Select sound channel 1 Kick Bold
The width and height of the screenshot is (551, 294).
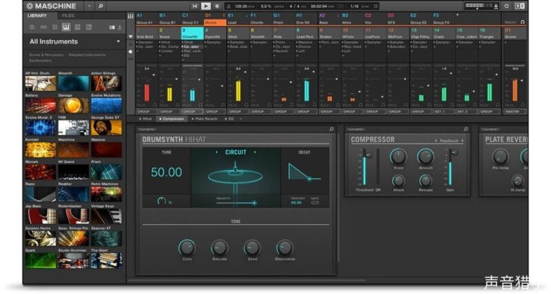click(x=147, y=33)
